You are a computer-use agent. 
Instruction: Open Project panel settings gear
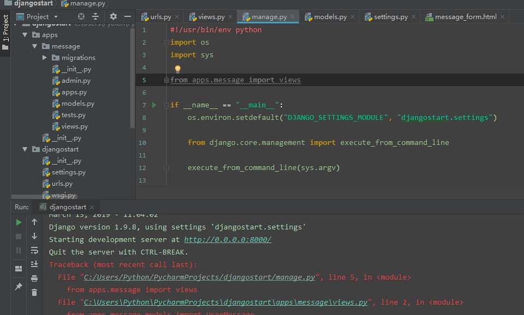[x=113, y=16]
